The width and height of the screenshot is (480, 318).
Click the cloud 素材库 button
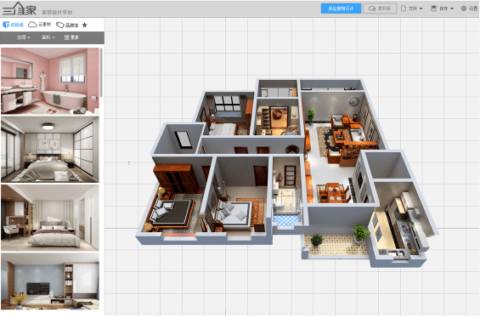(x=380, y=9)
